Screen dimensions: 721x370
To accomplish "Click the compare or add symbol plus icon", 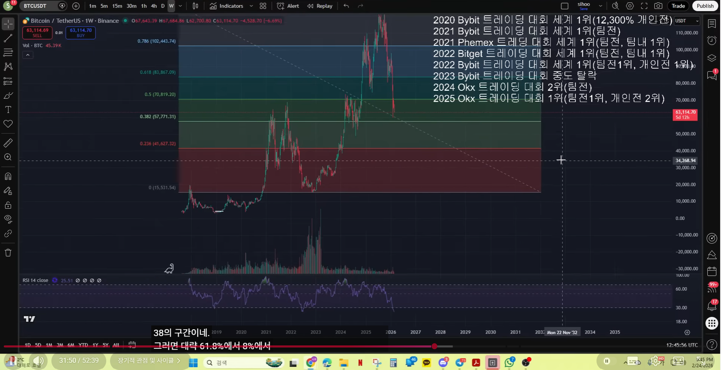I will click(76, 6).
